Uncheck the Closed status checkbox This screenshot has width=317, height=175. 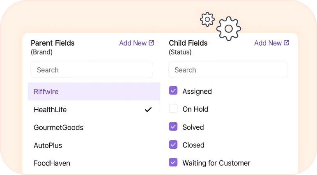(x=173, y=145)
